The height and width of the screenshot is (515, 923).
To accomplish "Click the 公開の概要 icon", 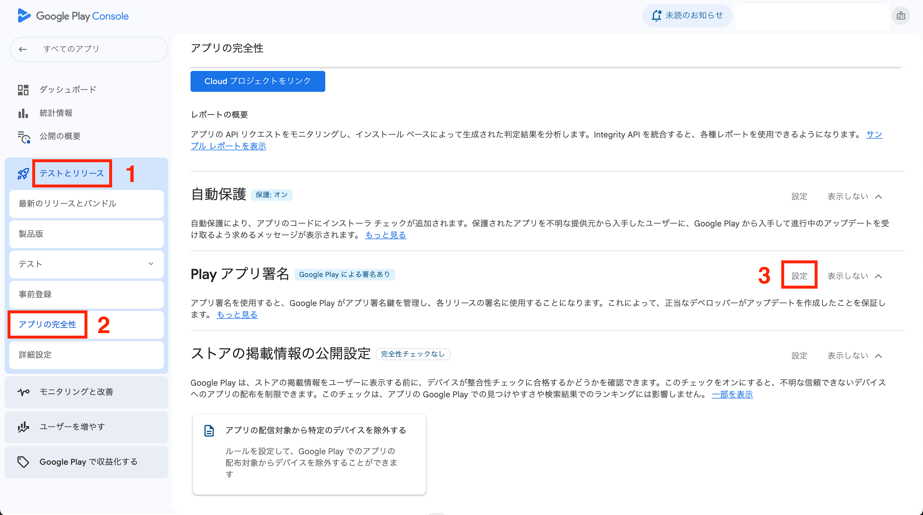I will pyautogui.click(x=24, y=137).
